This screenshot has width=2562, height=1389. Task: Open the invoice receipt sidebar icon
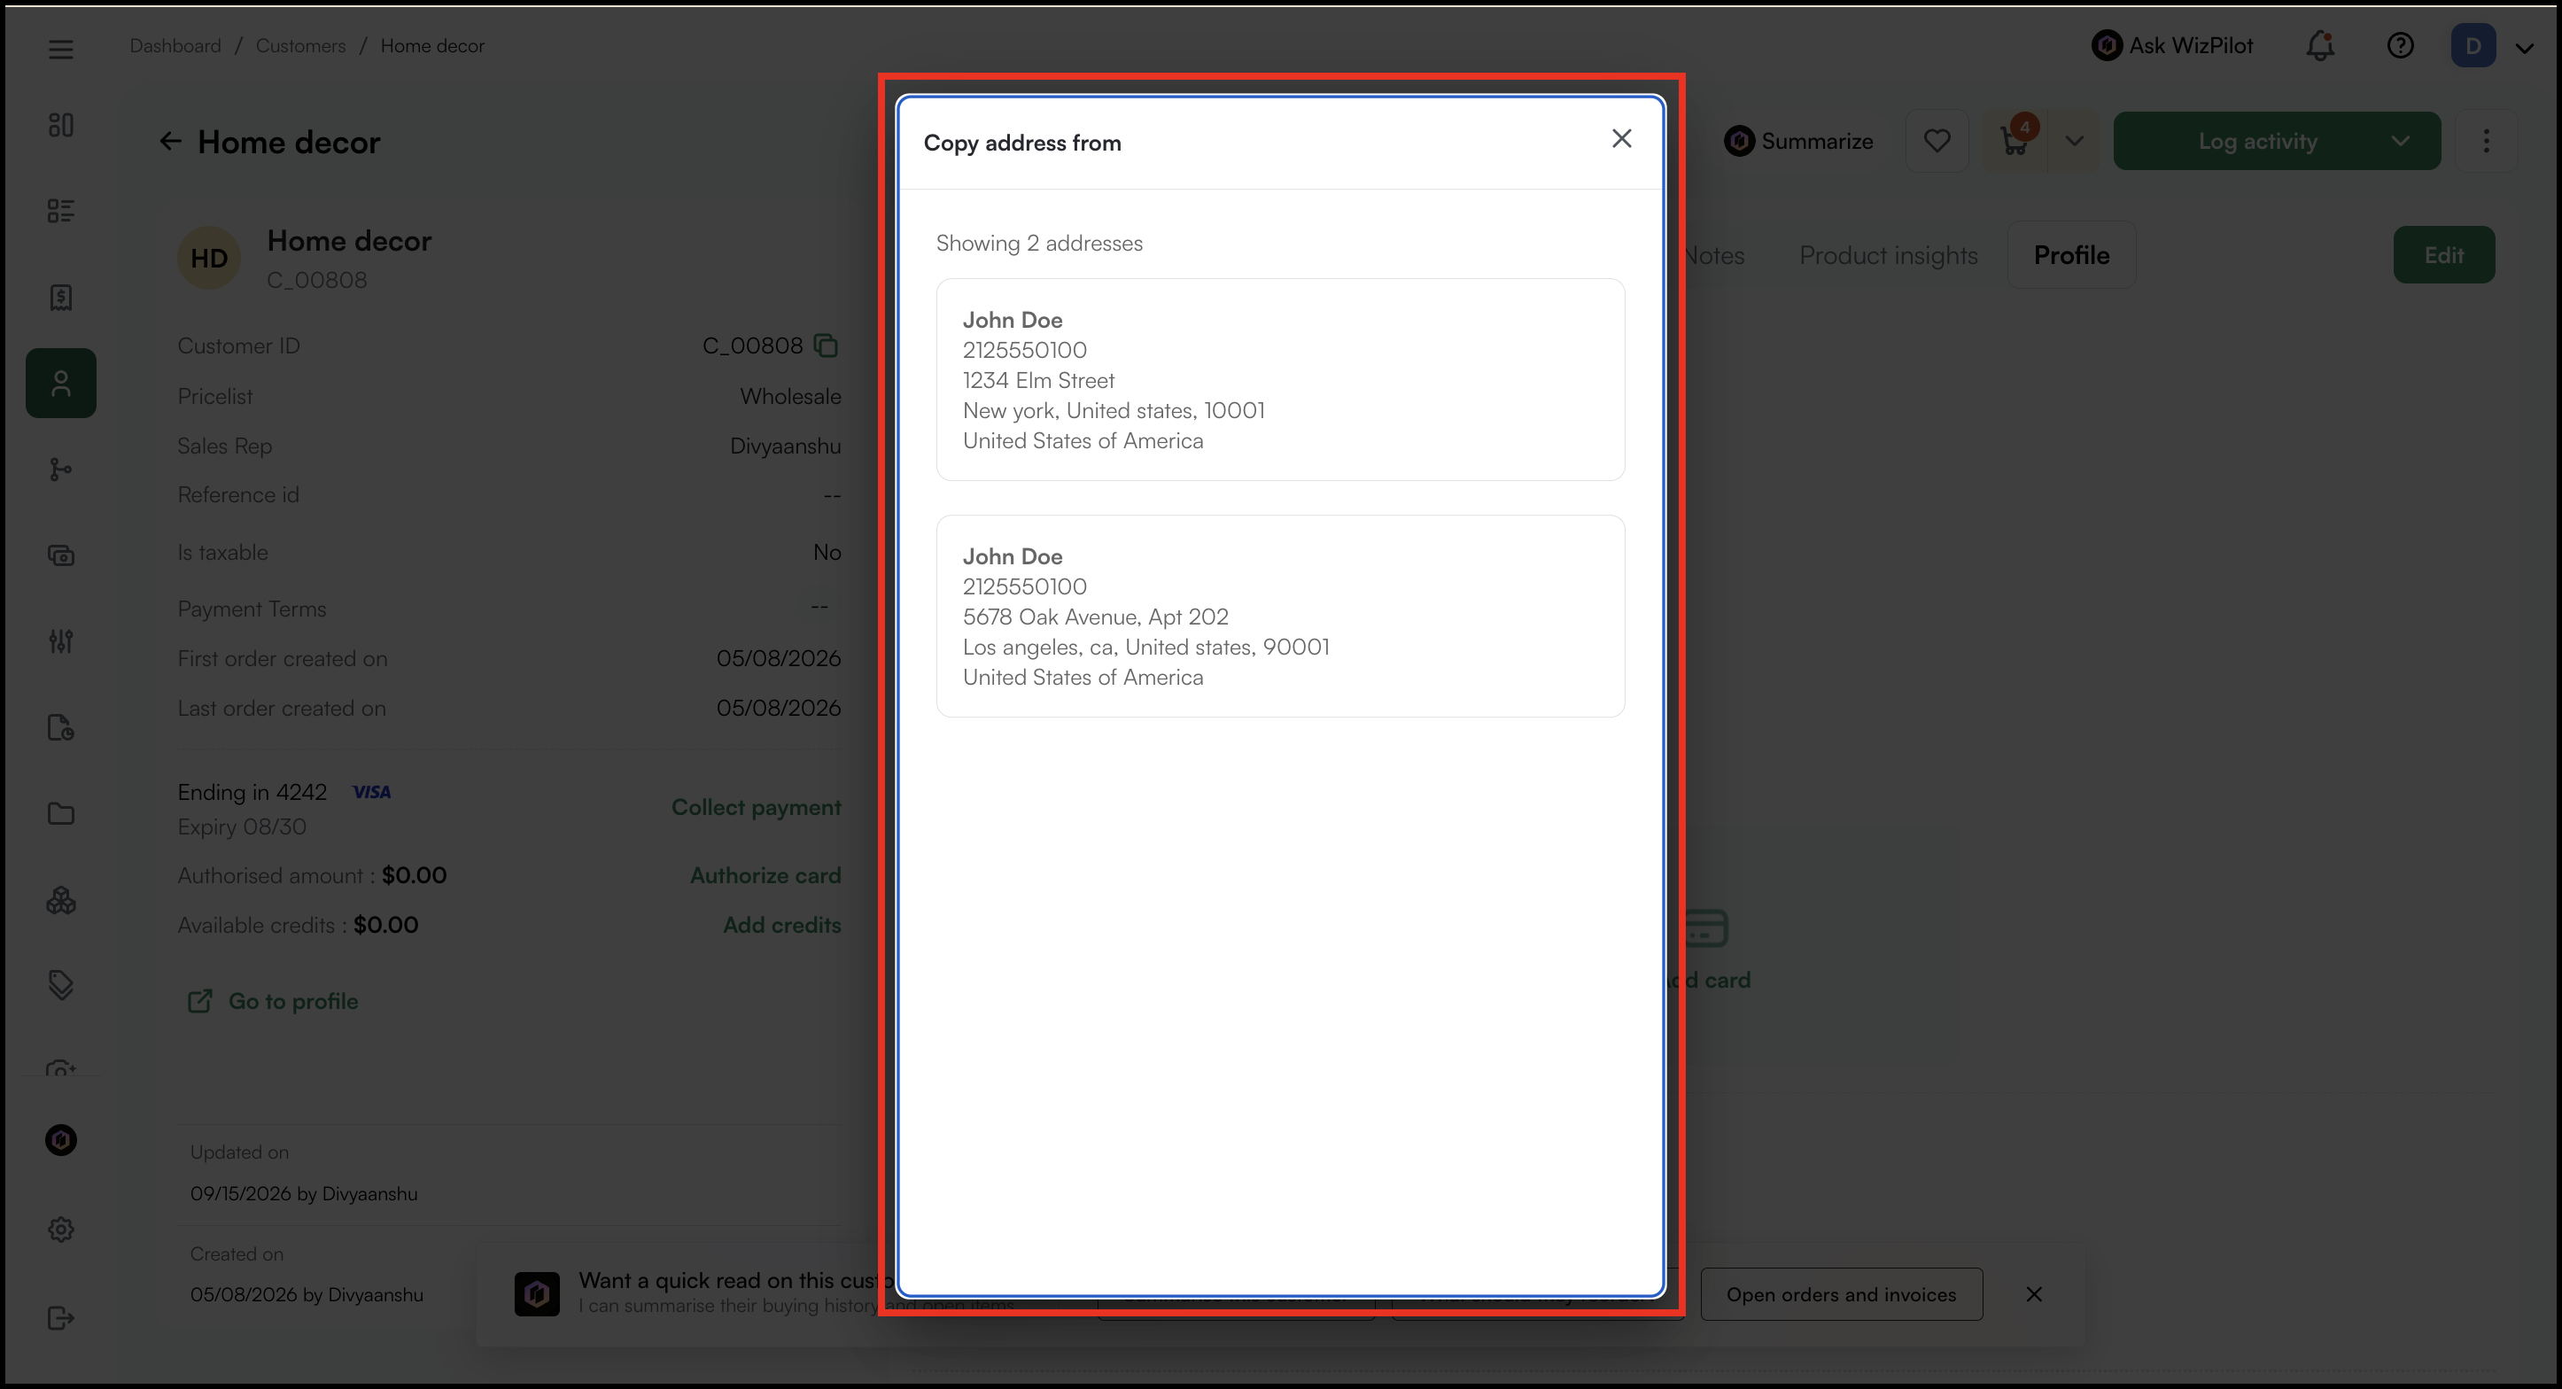60,298
